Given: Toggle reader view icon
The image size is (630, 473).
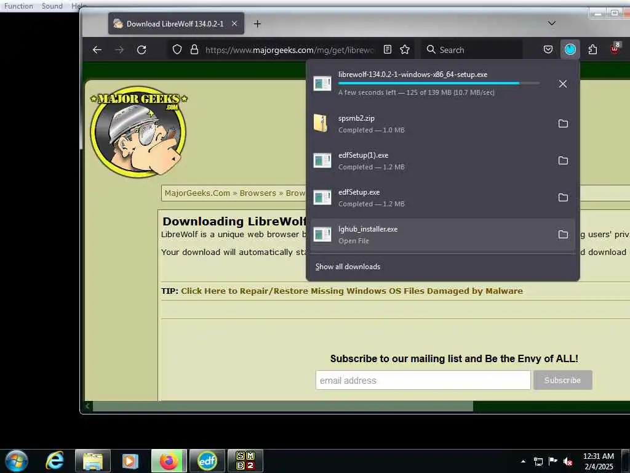Looking at the screenshot, I should click(x=388, y=49).
